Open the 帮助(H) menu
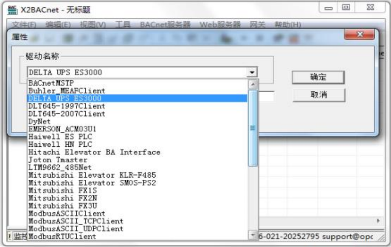Screen dimensions: 391x247 (287, 25)
